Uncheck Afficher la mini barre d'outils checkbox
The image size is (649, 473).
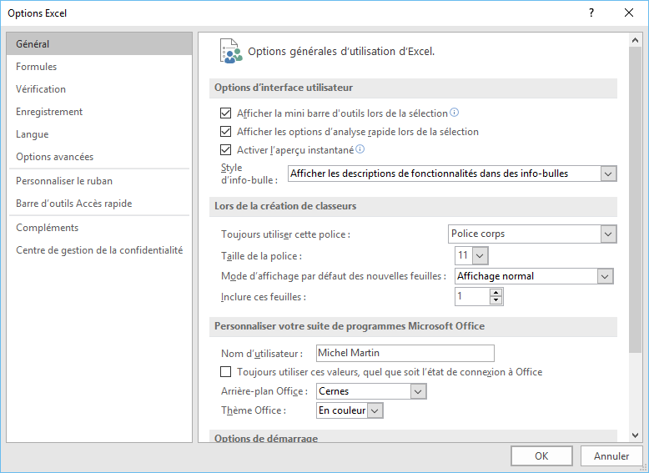225,113
